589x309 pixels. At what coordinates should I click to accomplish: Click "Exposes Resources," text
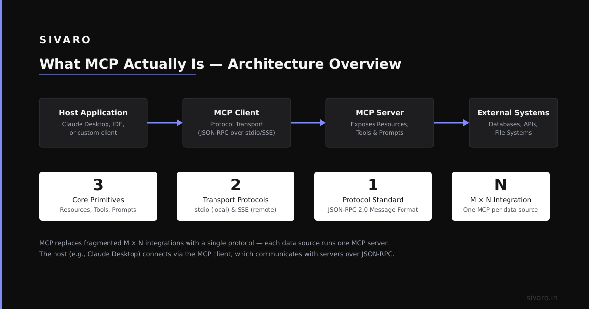click(x=380, y=124)
